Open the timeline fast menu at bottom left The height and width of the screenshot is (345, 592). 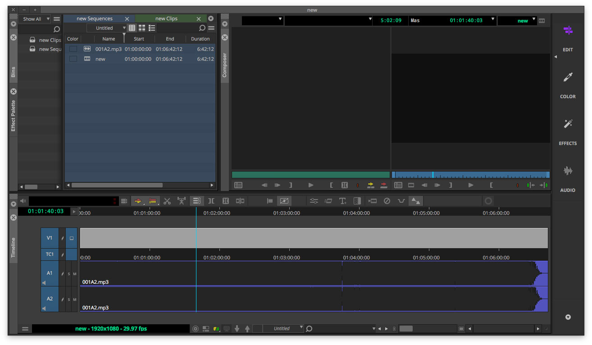pyautogui.click(x=25, y=329)
